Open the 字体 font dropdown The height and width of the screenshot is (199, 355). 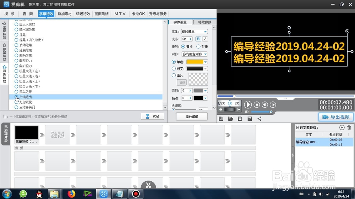point(205,32)
